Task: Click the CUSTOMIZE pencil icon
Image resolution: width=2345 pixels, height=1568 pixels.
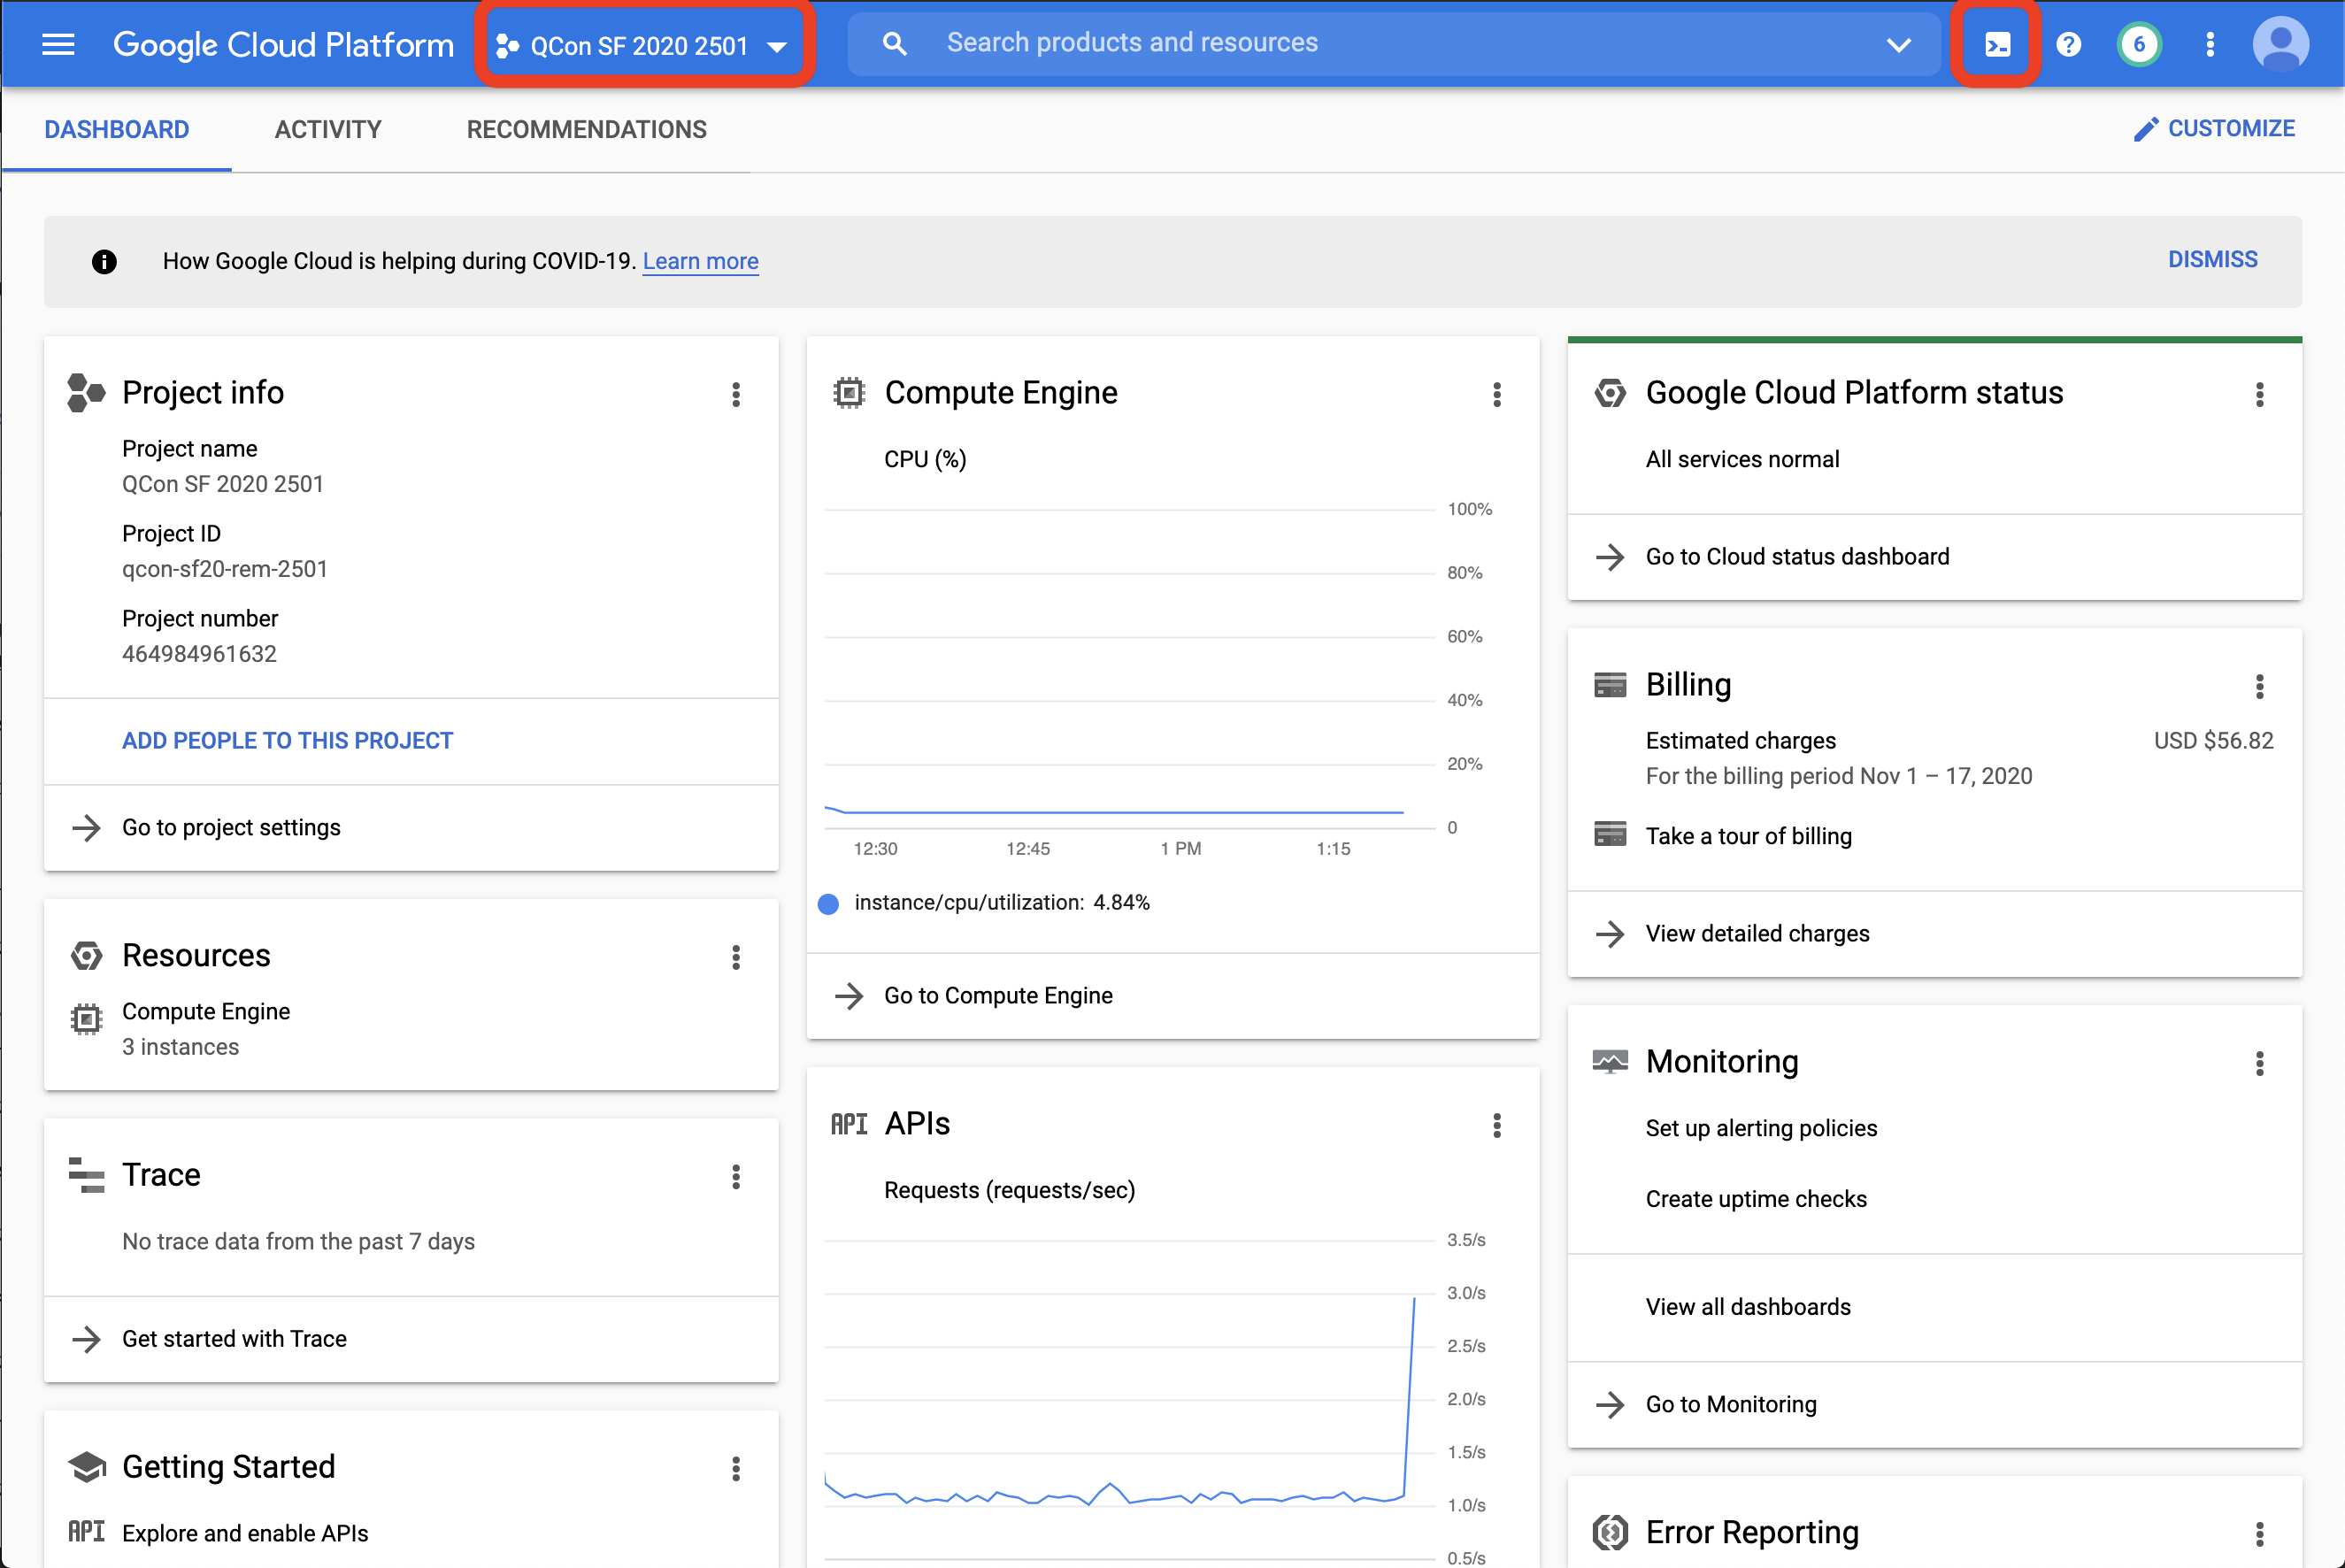Action: (x=2145, y=129)
